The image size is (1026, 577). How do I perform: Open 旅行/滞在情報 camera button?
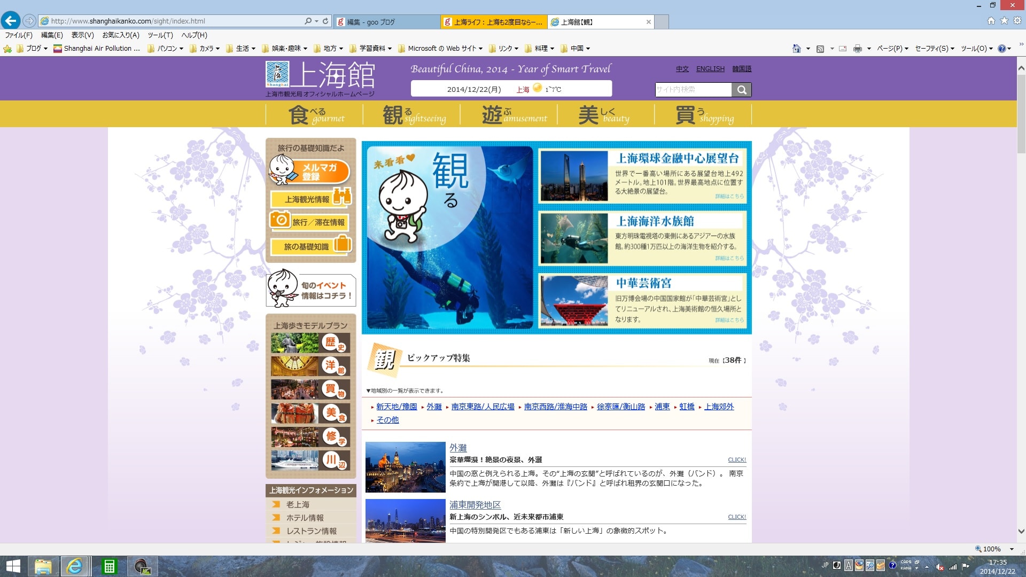coord(309,221)
